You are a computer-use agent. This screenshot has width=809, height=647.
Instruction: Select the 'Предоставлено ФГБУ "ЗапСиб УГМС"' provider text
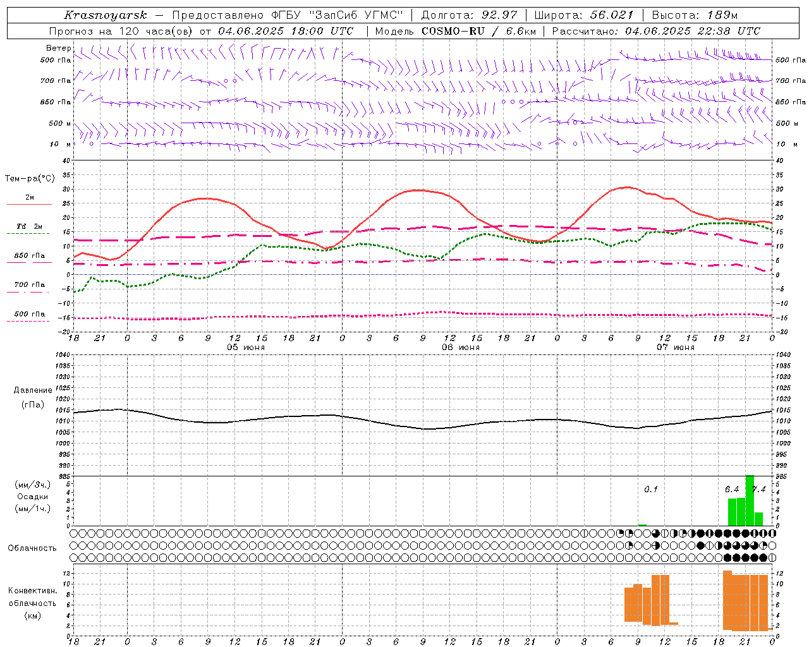[288, 15]
